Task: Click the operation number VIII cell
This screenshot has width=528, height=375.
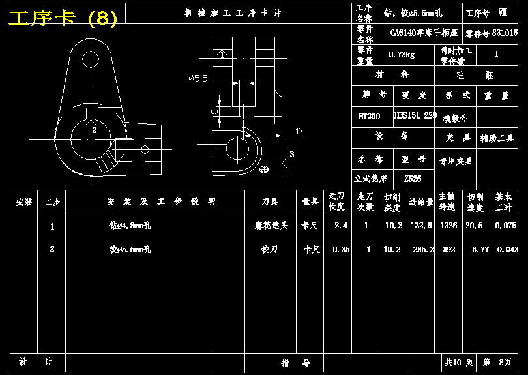Action: point(503,12)
